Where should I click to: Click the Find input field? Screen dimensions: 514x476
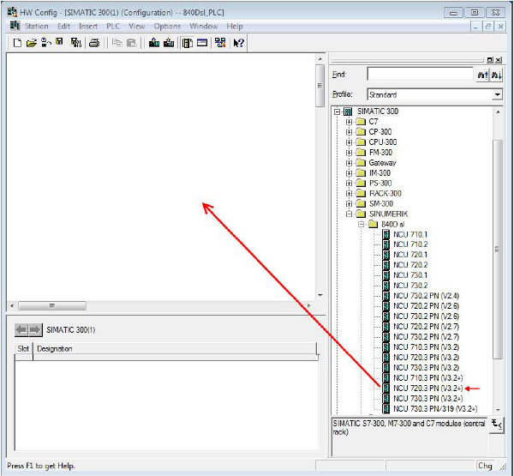420,75
